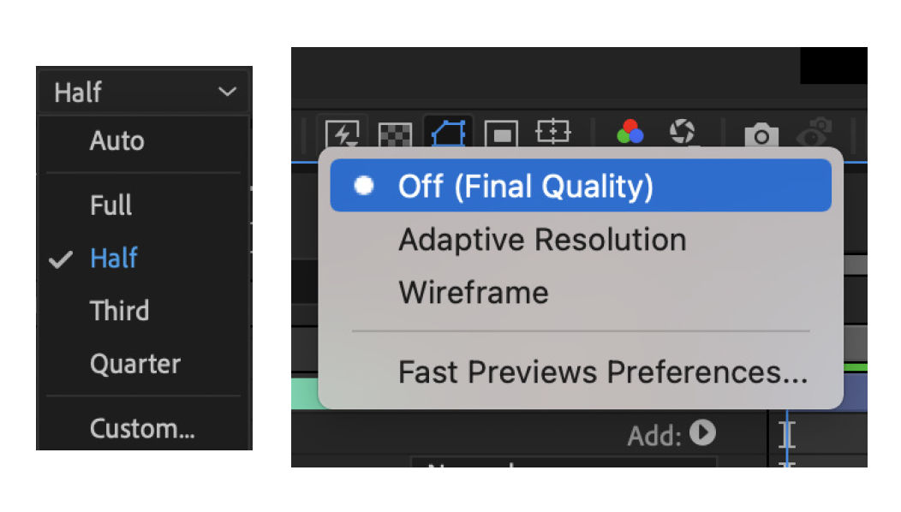Choose Half resolution with the checkmark
901x512 pixels.
(x=114, y=258)
